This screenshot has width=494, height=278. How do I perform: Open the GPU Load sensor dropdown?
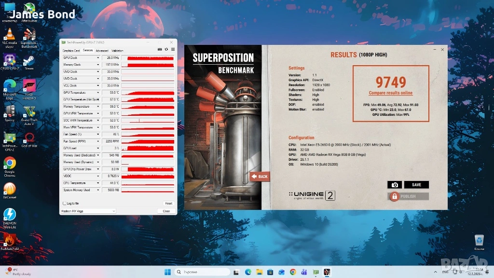click(98, 148)
